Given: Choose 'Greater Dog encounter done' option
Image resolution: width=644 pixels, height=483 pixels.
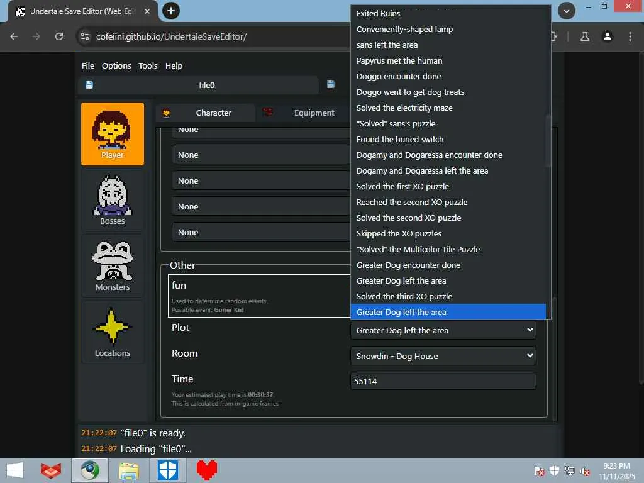Looking at the screenshot, I should tap(448, 265).
